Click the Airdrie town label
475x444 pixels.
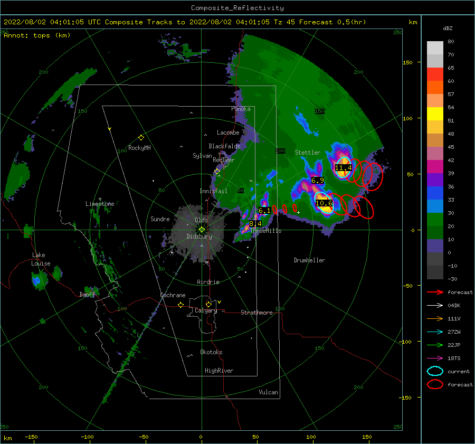coord(208,282)
